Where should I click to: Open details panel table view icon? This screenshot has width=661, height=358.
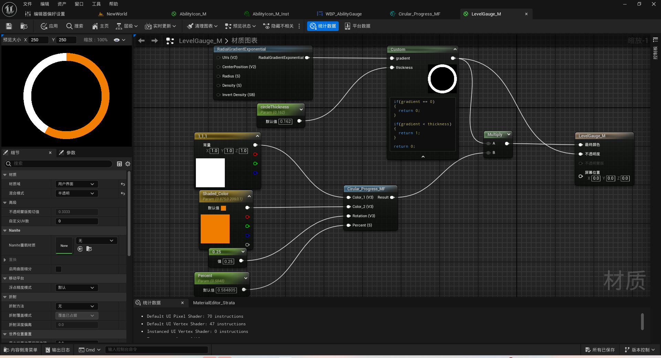[119, 164]
